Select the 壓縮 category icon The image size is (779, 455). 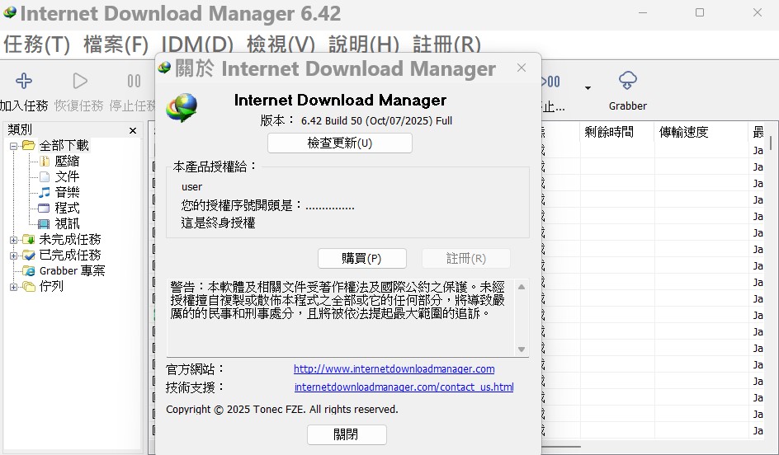click(45, 161)
